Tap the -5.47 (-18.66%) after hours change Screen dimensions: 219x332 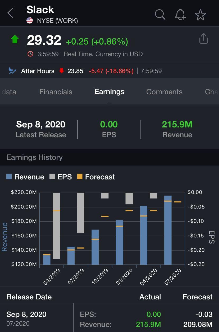111,71
